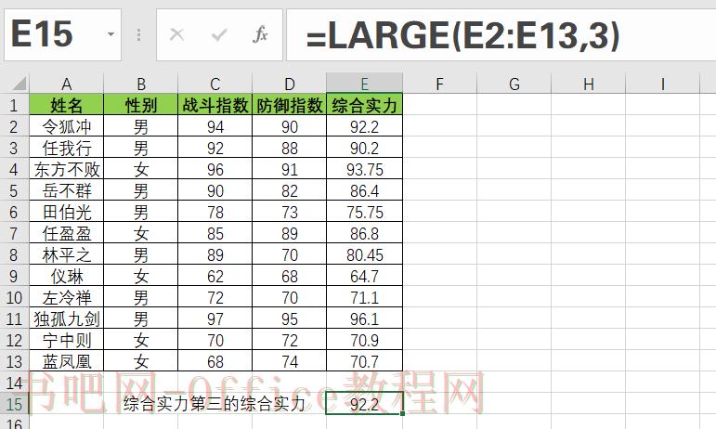This screenshot has width=716, height=429.
Task: Select row 1 header
Action: coord(14,105)
